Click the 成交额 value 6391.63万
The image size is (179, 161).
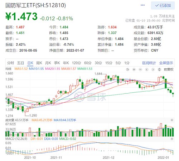pos(155,33)
